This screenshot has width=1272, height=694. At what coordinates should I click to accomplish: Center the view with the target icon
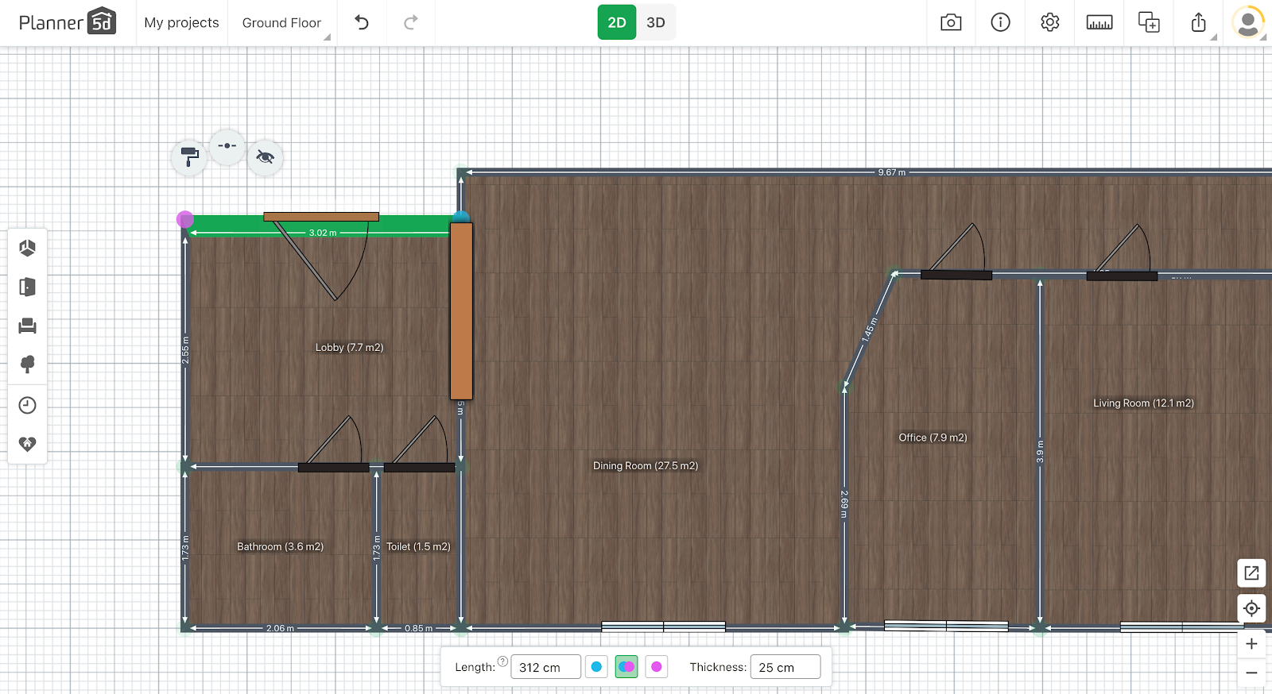point(1251,608)
